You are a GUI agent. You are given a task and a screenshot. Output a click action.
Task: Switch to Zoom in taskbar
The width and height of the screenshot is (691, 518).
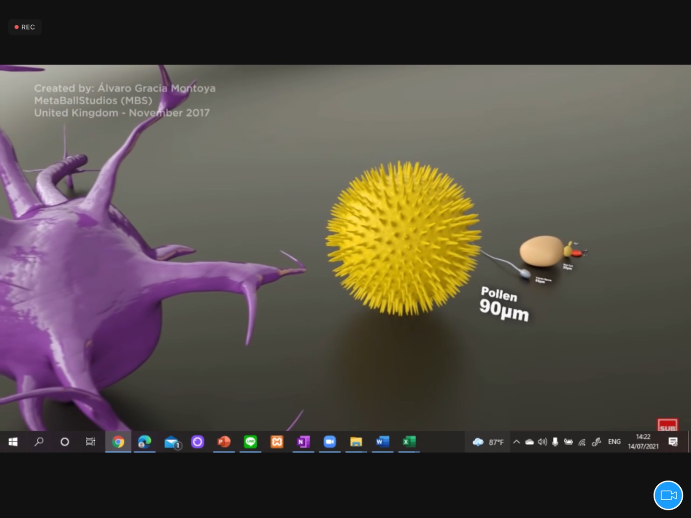pyautogui.click(x=330, y=441)
